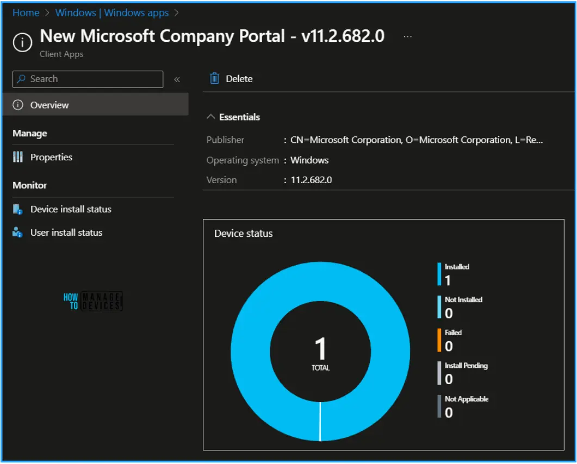Click the magnifier icon in Search box
Image resolution: width=577 pixels, height=464 pixels.
pos(21,79)
